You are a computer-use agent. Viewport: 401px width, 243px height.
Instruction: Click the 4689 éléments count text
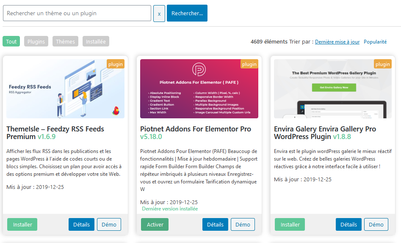(269, 41)
